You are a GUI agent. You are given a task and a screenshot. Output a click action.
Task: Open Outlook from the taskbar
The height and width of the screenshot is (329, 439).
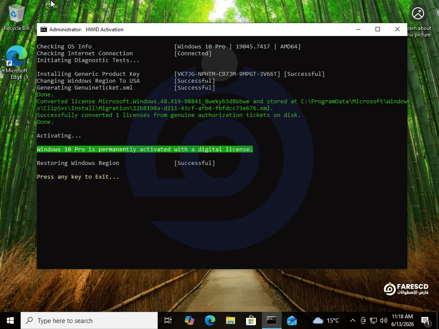[x=292, y=320]
